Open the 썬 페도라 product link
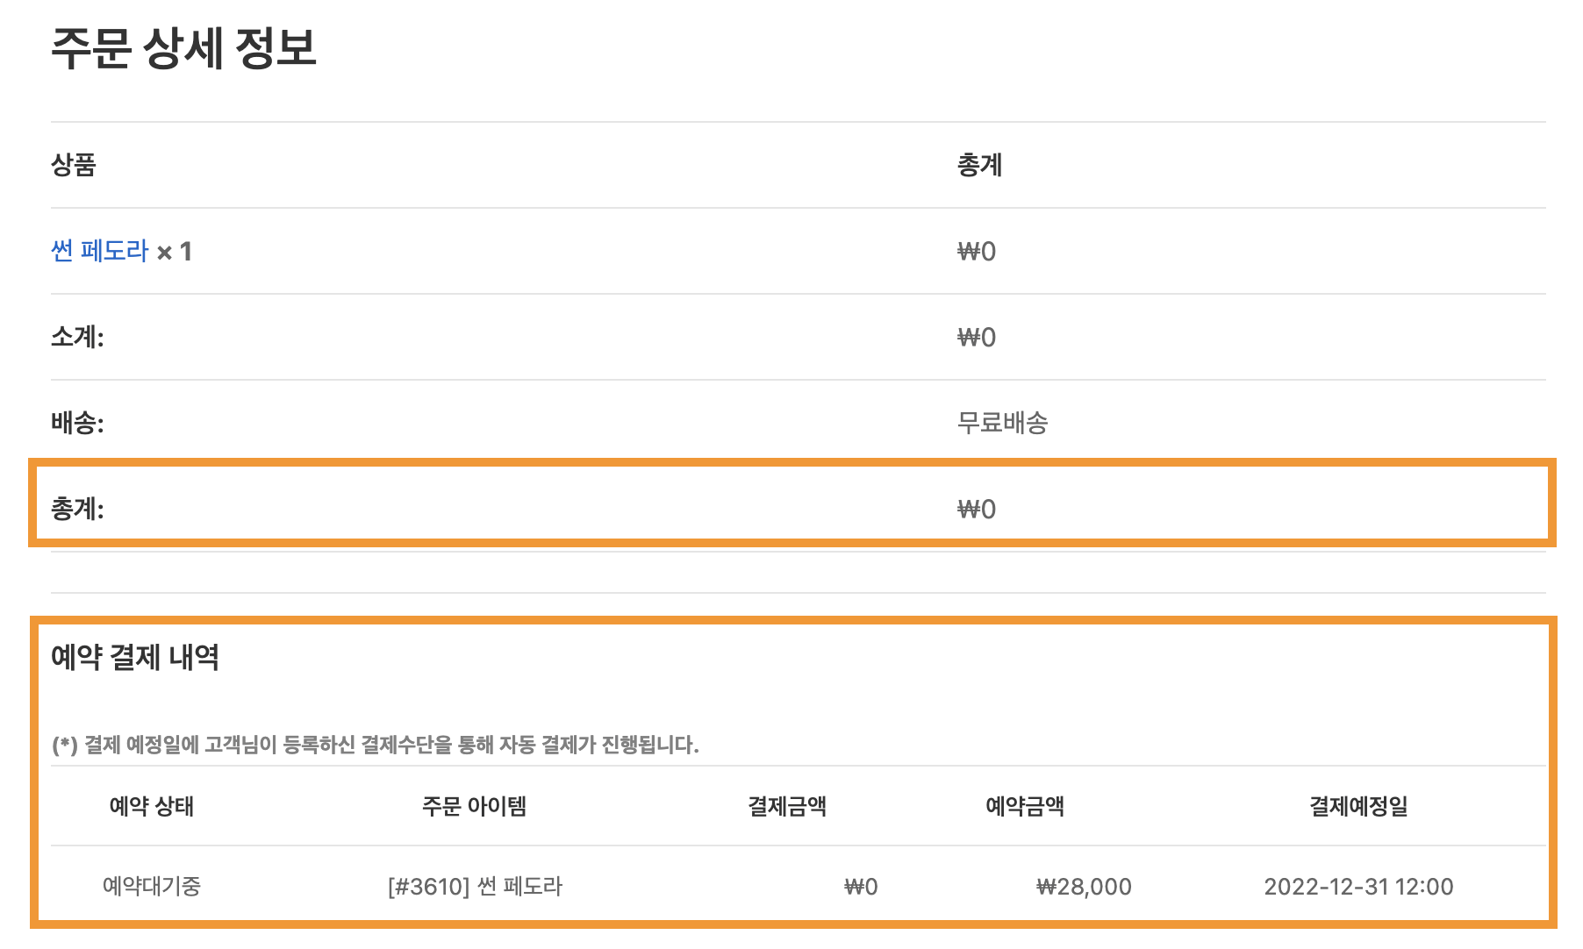This screenshot has width=1583, height=949. tap(100, 251)
